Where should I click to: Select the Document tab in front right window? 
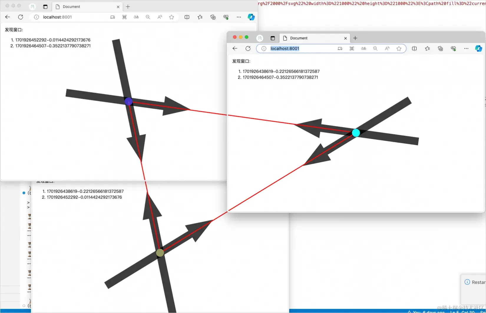pos(315,38)
